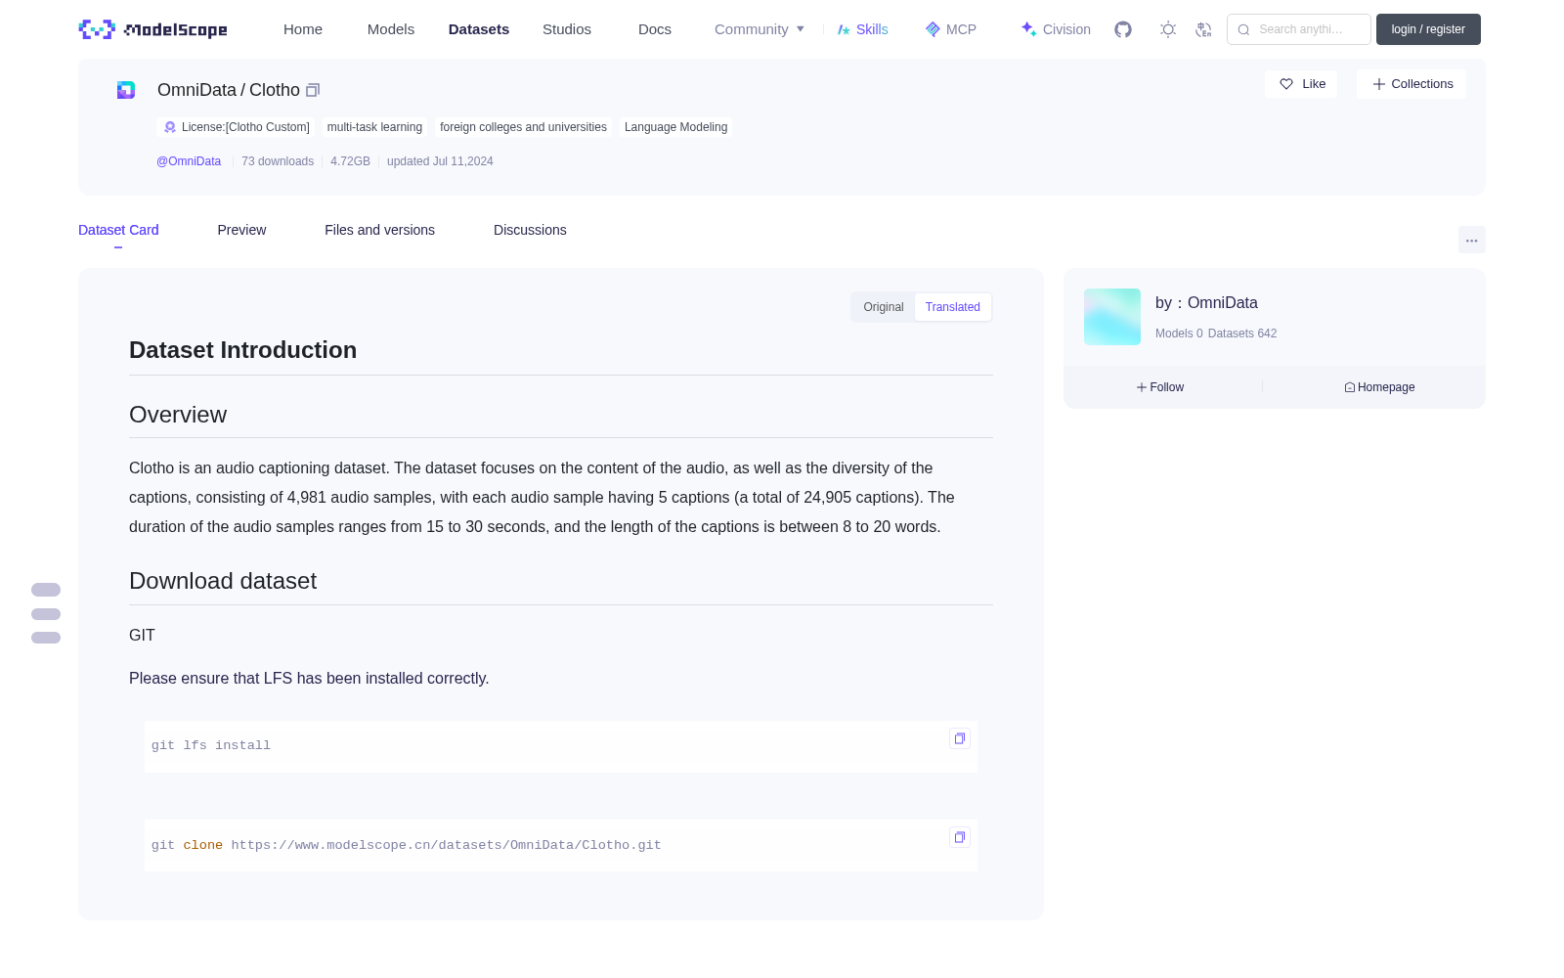
Task: Open the ModelScope logo homepage
Action: click(152, 29)
